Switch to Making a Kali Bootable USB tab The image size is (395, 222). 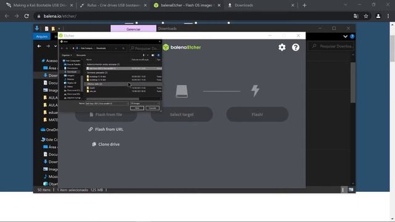[39, 6]
